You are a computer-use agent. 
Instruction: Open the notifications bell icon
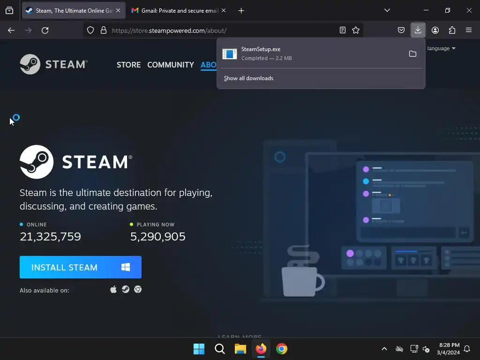(x=467, y=349)
